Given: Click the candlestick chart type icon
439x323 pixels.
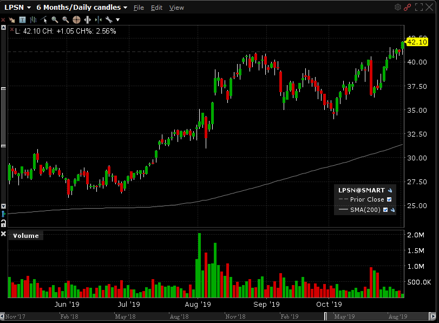Looking at the screenshot, I should [x=34, y=20].
